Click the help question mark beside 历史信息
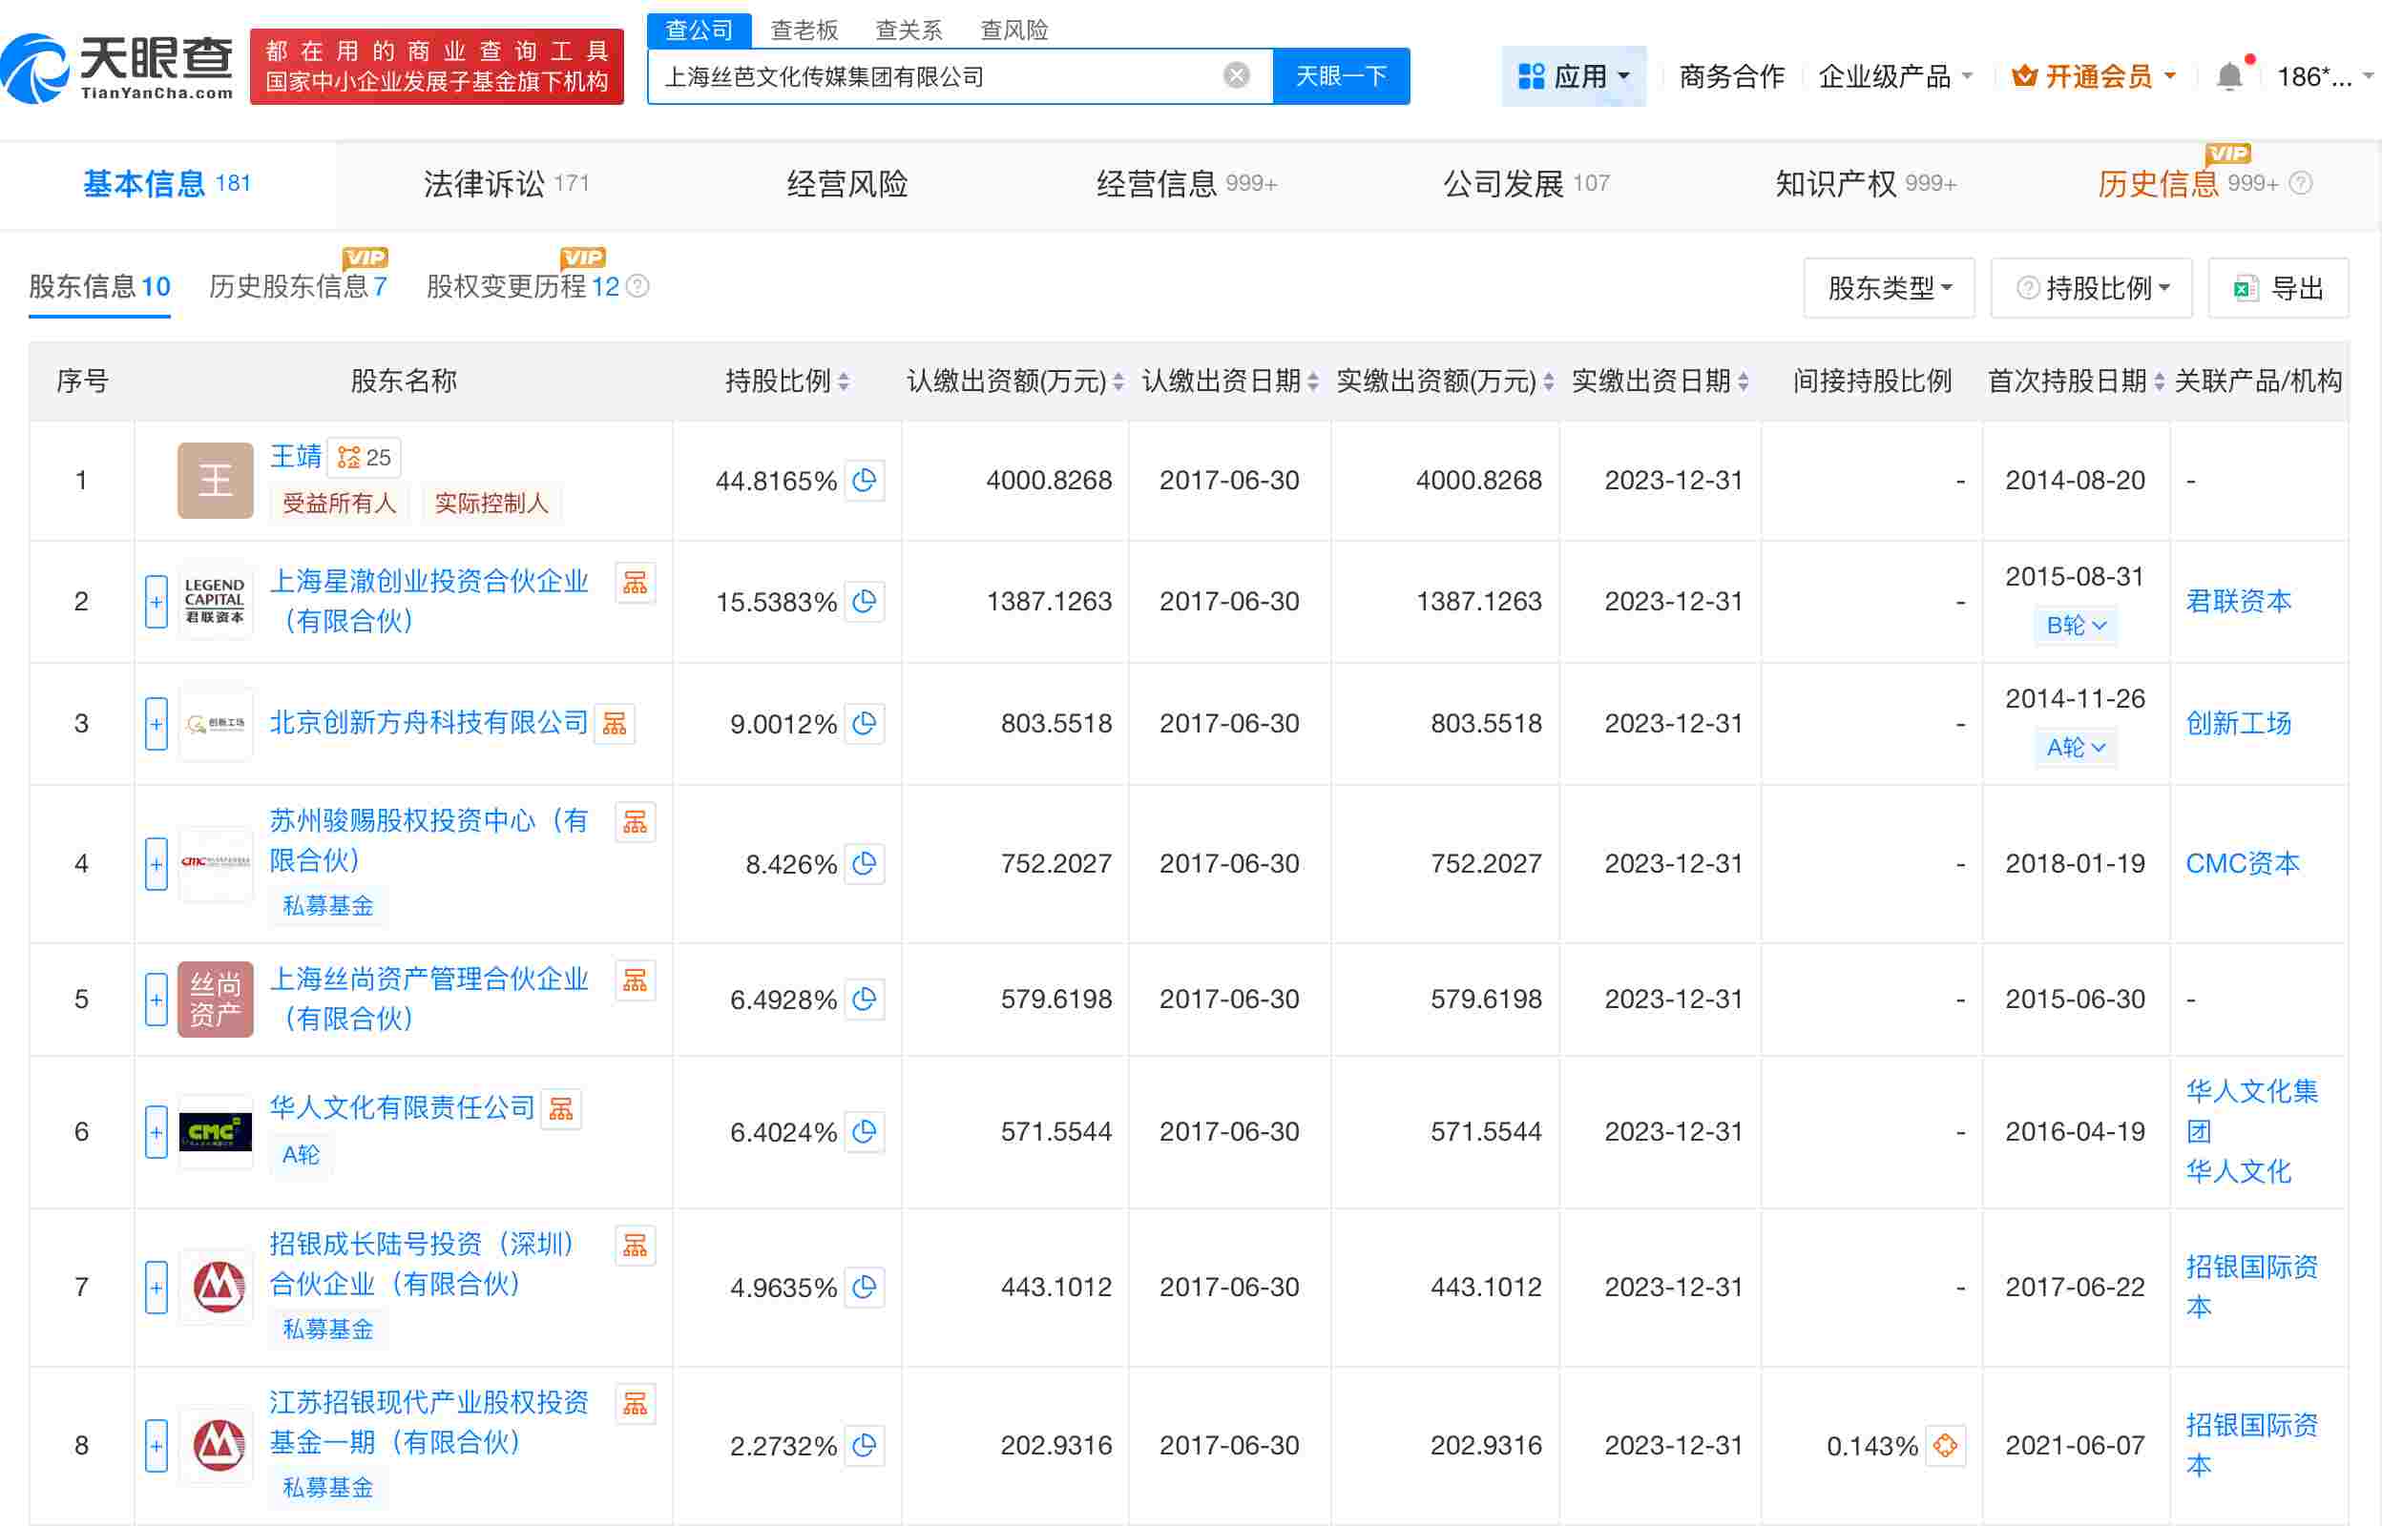The height and width of the screenshot is (1526, 2382). (x=2300, y=183)
